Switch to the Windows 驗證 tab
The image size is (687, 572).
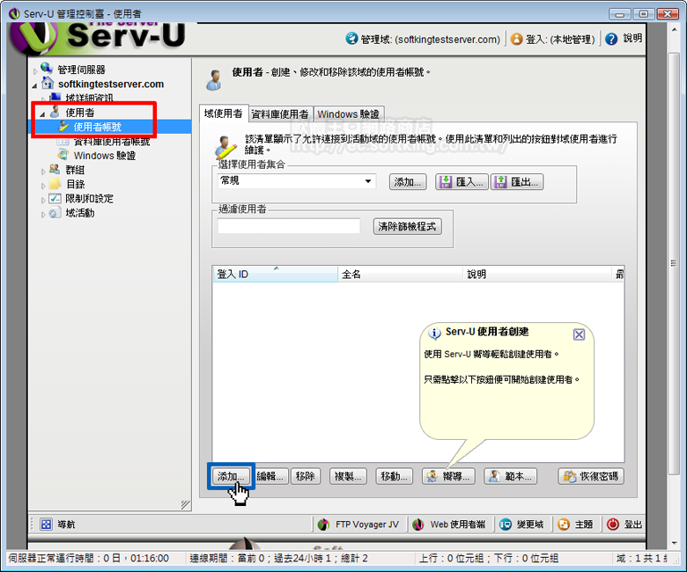[348, 114]
